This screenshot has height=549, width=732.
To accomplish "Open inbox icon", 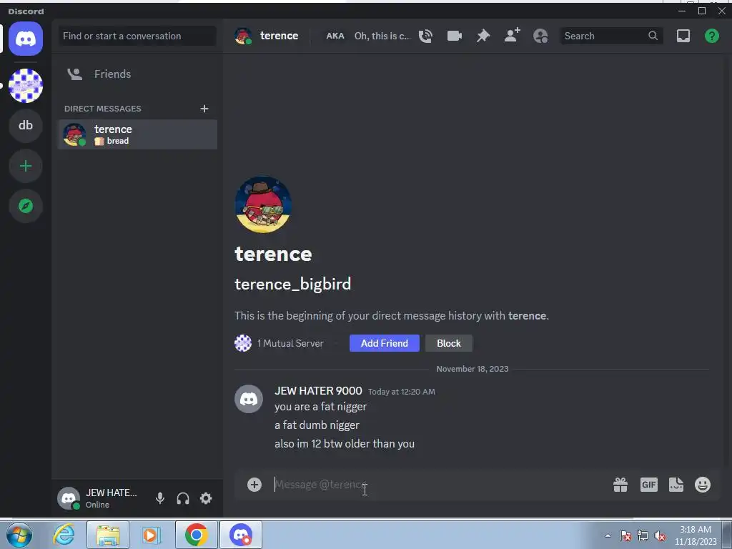I will pyautogui.click(x=683, y=36).
